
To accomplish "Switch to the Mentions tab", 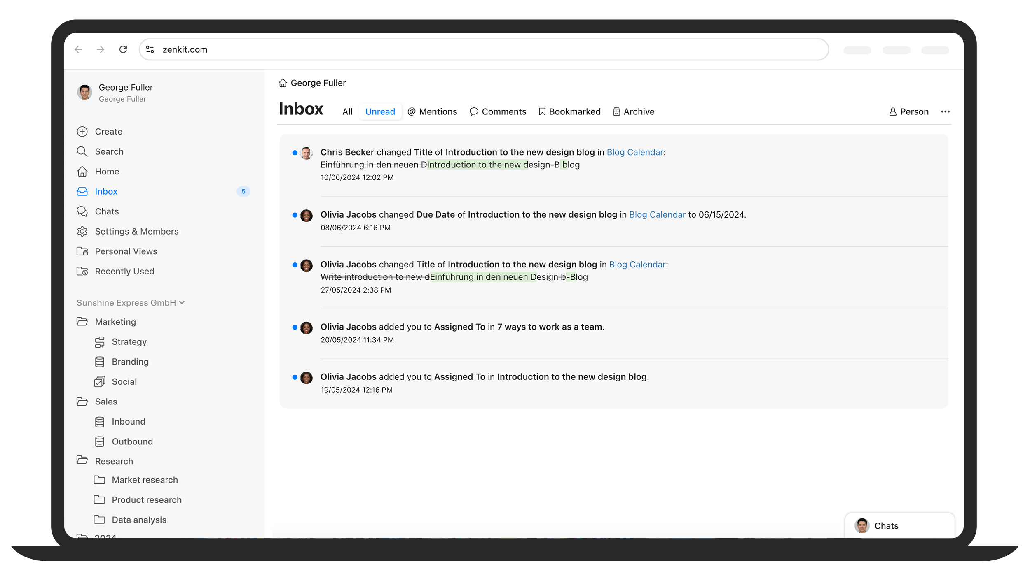I will coord(432,112).
